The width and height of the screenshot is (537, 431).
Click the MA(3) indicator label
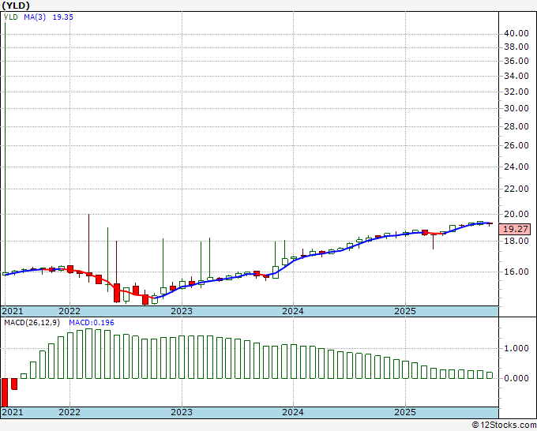tap(35, 17)
